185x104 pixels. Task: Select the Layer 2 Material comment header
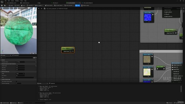pos(161,51)
